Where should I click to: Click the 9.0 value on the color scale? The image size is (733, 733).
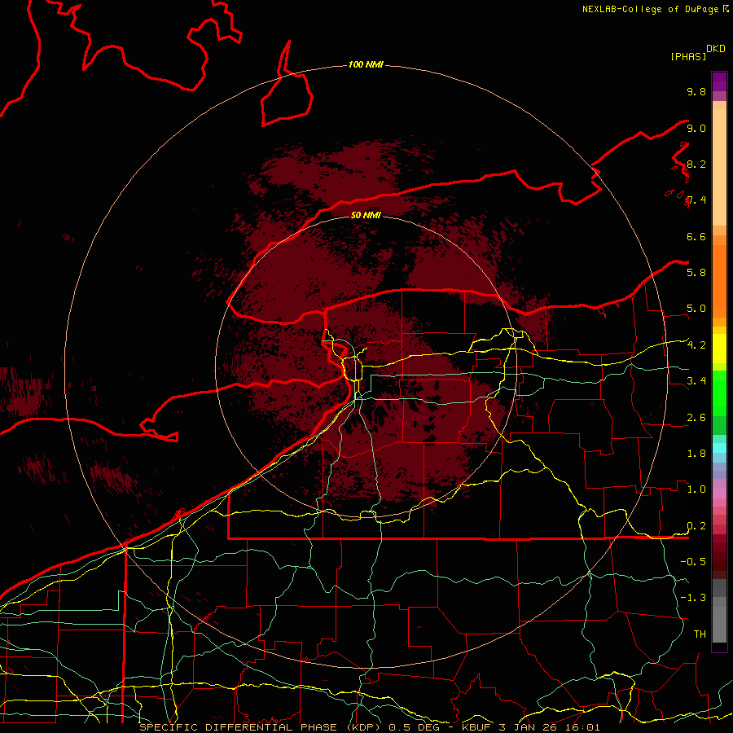[696, 128]
